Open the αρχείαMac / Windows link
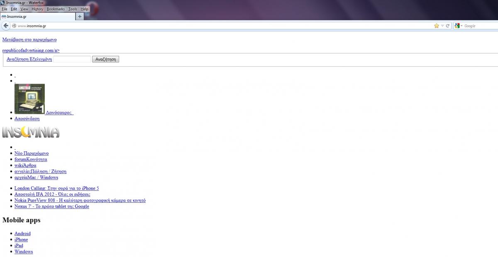Image resolution: width=498 pixels, height=257 pixels. point(36,178)
